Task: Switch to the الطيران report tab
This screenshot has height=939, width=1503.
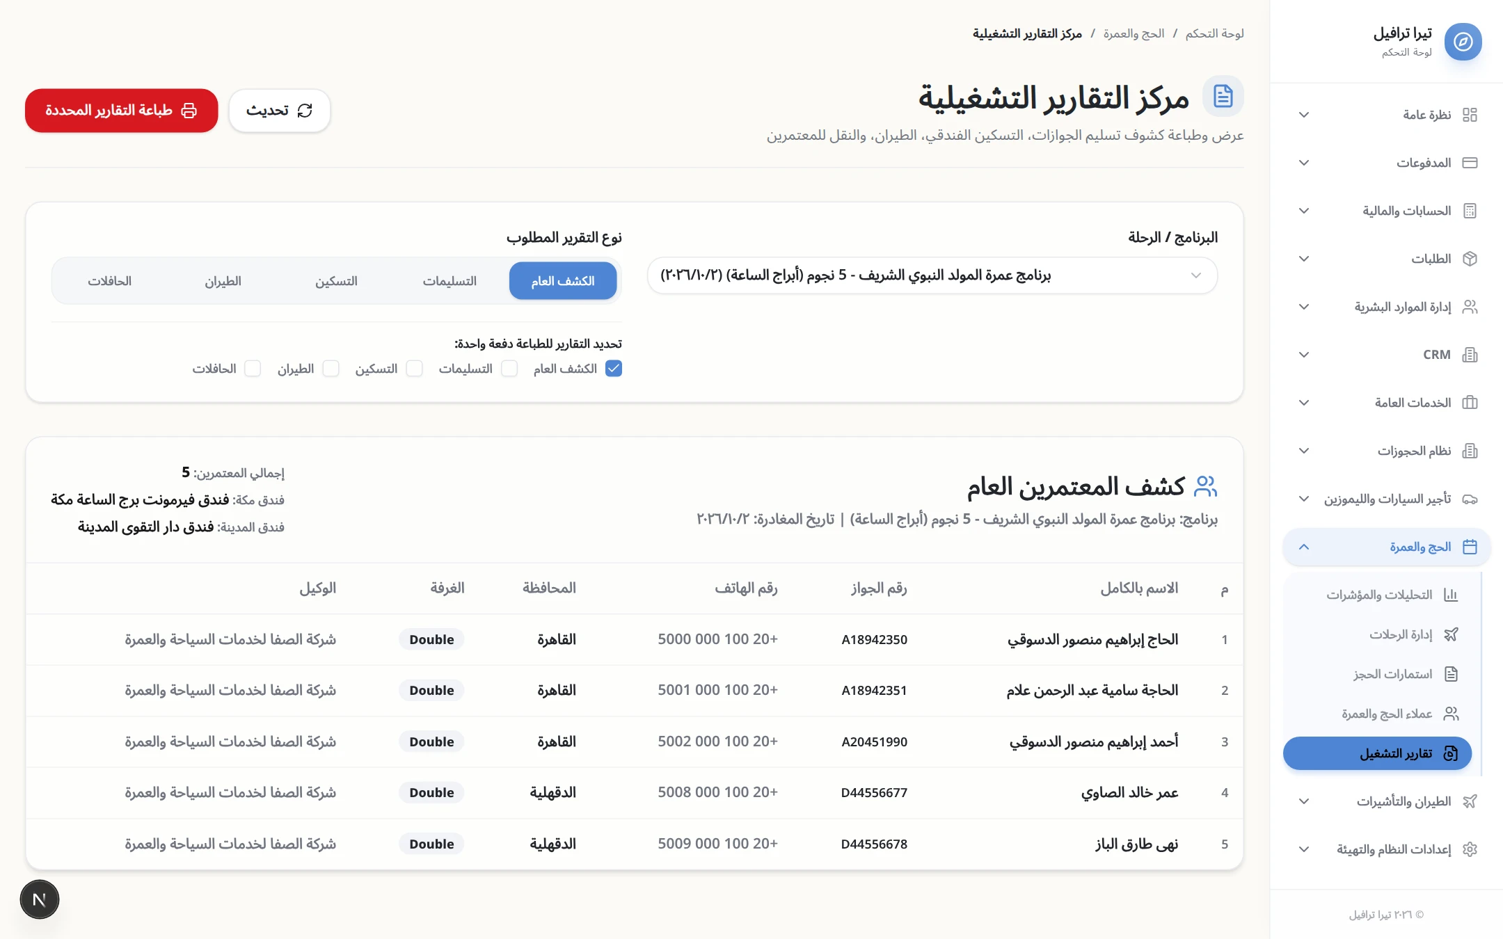Action: [x=223, y=281]
